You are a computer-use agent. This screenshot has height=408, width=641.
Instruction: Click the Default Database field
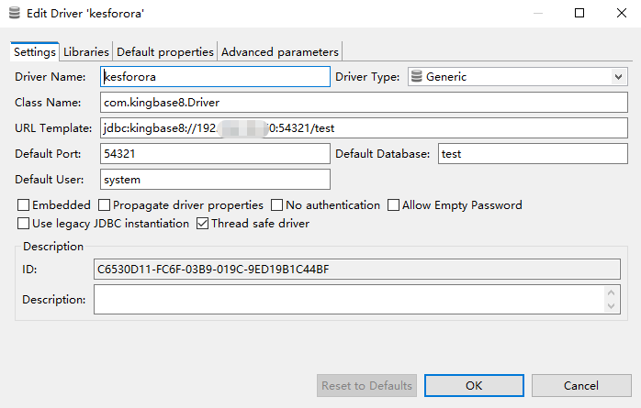pos(532,154)
